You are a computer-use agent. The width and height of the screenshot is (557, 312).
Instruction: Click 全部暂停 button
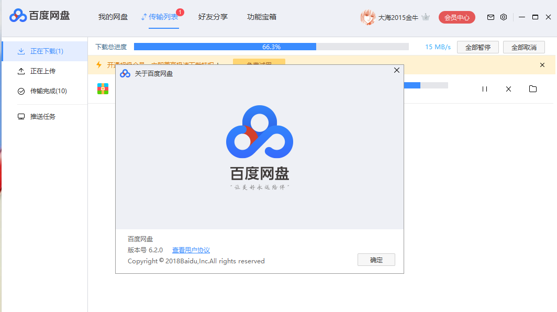coord(478,47)
